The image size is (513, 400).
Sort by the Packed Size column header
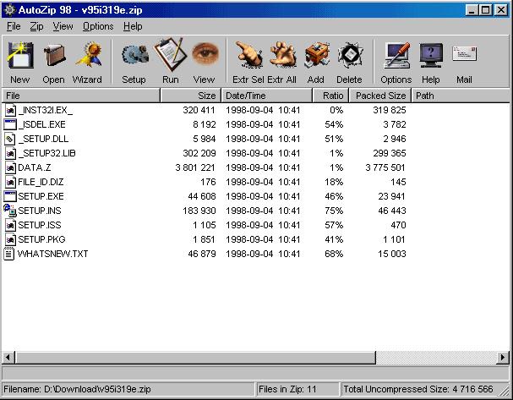pyautogui.click(x=380, y=96)
